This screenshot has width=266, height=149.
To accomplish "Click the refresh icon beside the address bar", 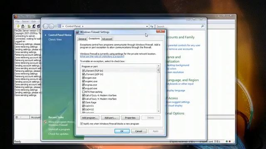I will point(151,26).
